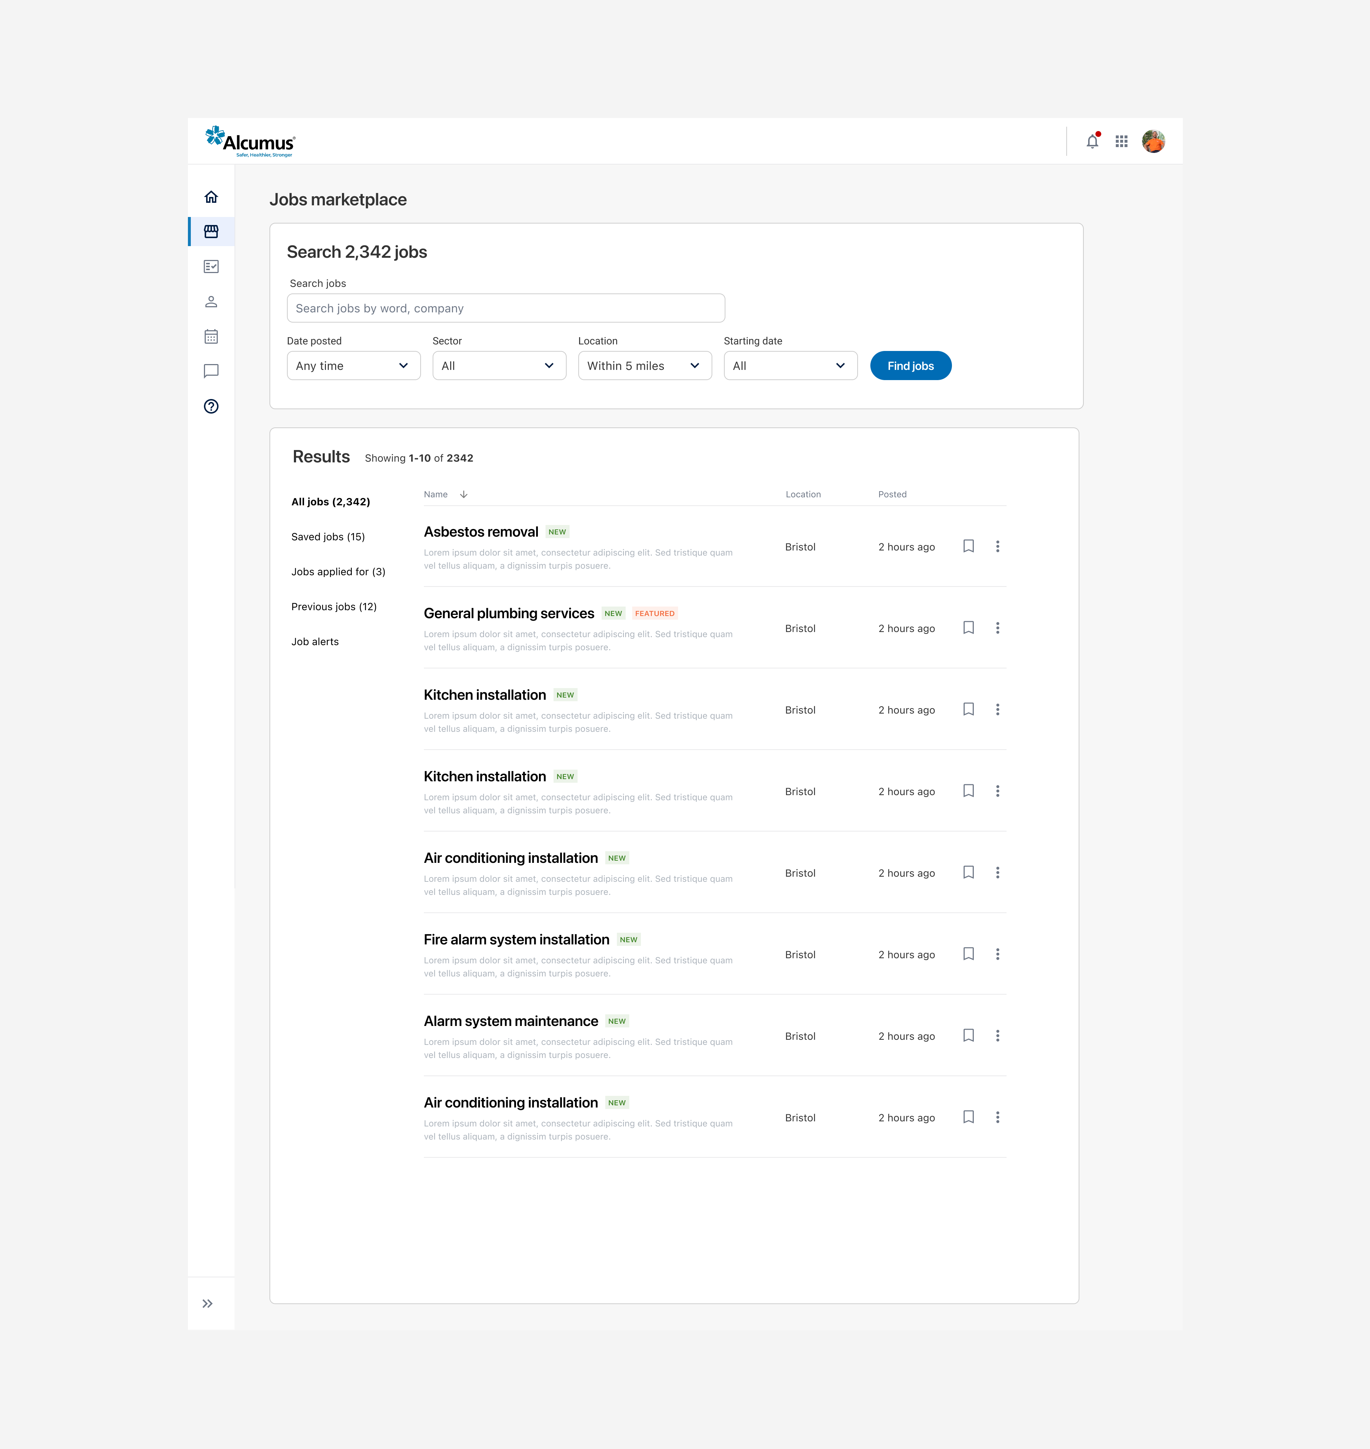Screen dimensions: 1370x1449
Task: Open the calendar sidebar icon
Action: 211,336
